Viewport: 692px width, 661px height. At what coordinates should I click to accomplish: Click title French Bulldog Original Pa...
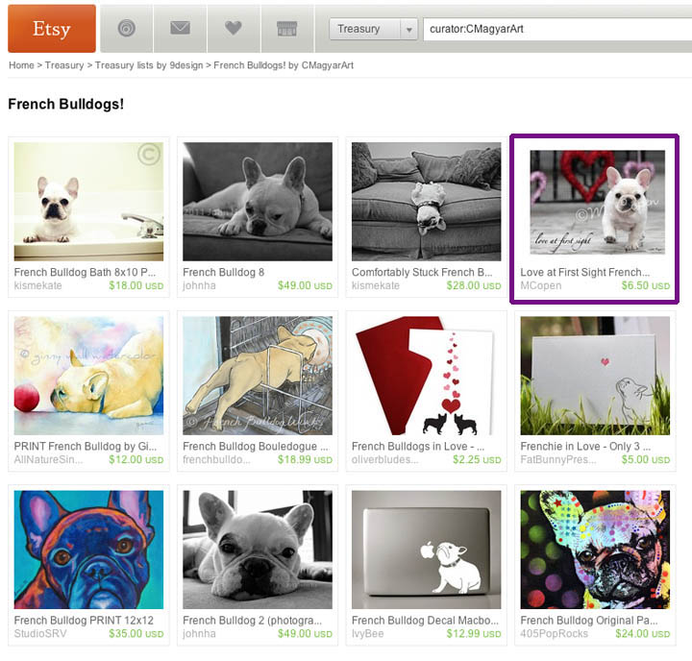click(589, 621)
